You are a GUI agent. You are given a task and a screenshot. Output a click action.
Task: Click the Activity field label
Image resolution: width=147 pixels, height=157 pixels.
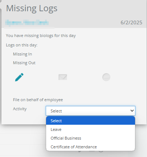click(x=20, y=109)
